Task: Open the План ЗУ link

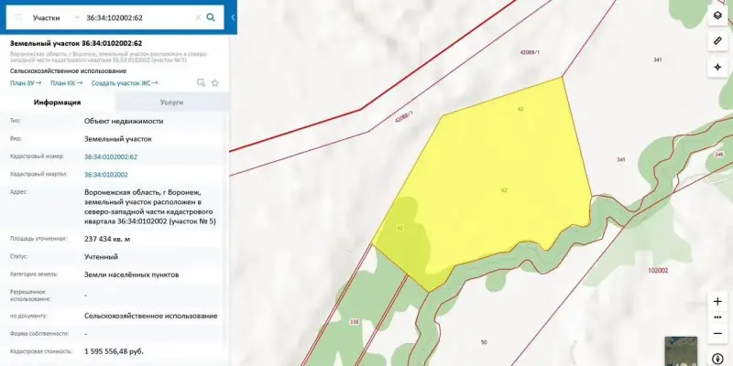Action: tap(26, 83)
